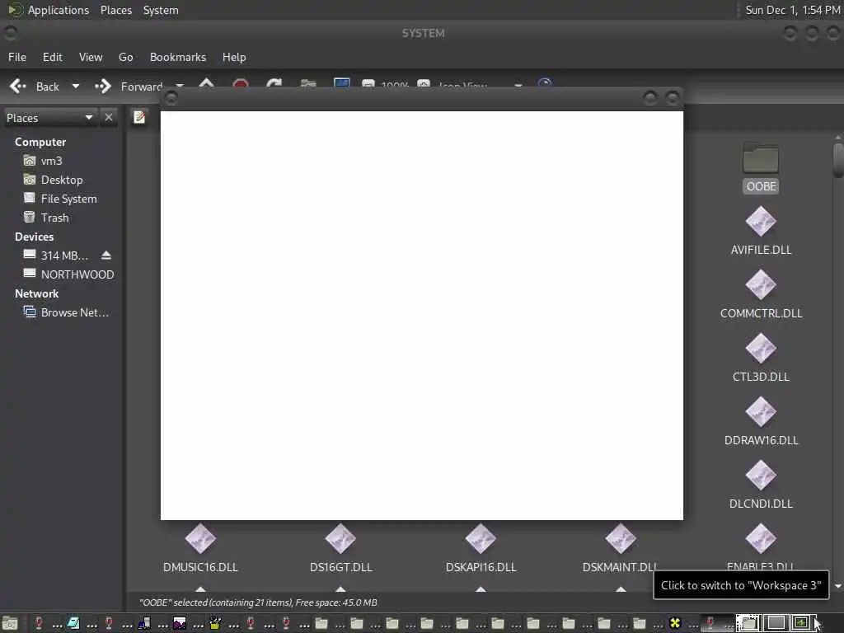Click the computer taskbar window icon
The width and height of the screenshot is (844, 633).
pyautogui.click(x=144, y=623)
